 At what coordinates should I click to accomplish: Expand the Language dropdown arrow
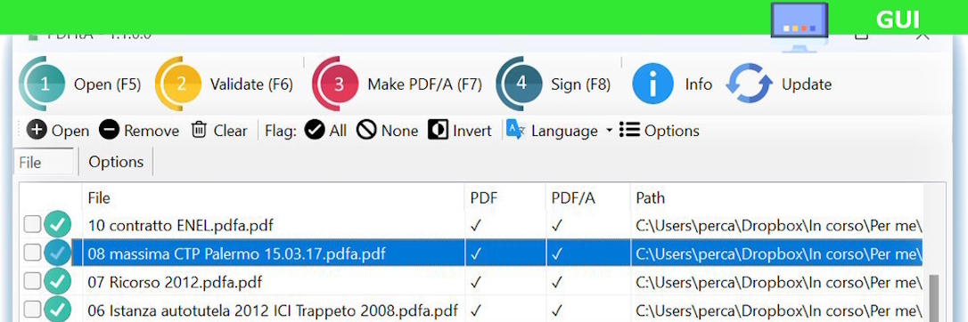coord(610,131)
